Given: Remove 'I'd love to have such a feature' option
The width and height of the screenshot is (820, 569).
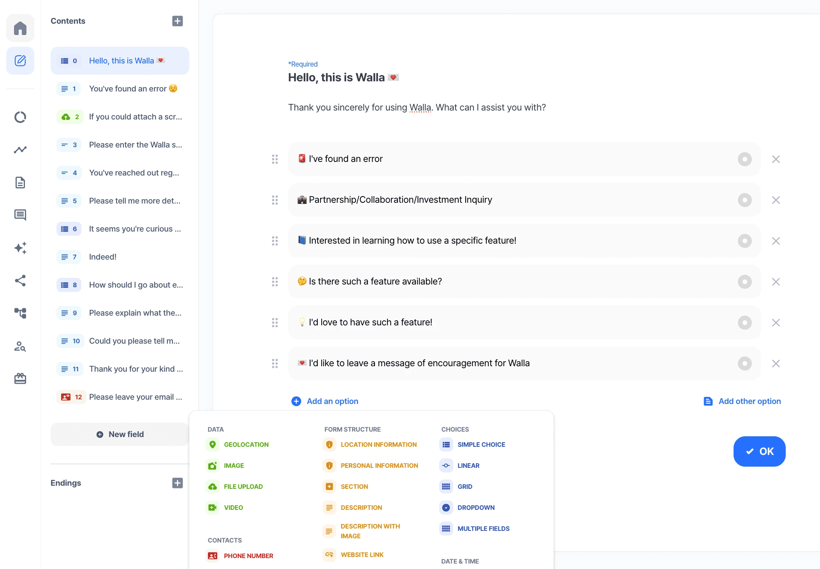Looking at the screenshot, I should point(776,323).
